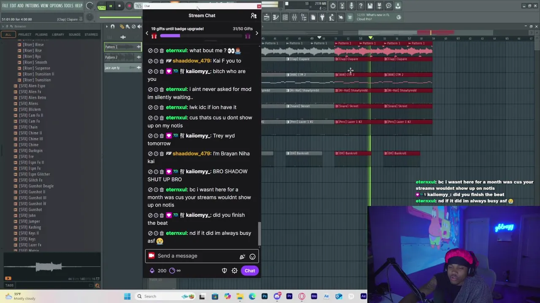Ban the user on 'Kai F you to' message
This screenshot has height=303, width=540.
point(150,61)
